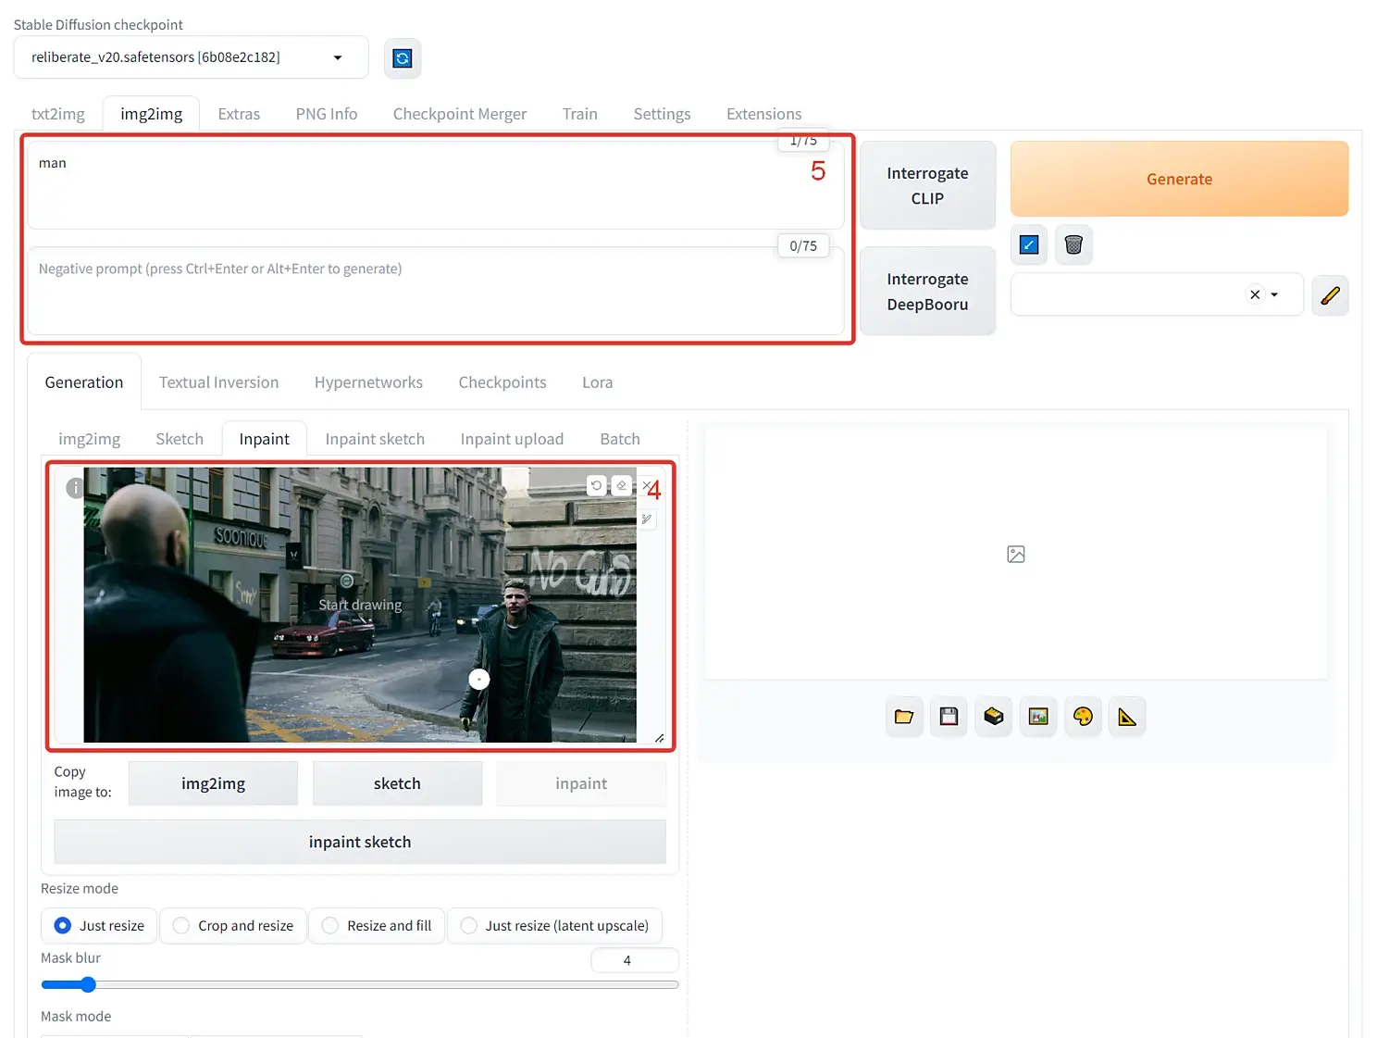Click the blue arrow read-parameters icon
The image size is (1377, 1038).
click(x=1029, y=244)
